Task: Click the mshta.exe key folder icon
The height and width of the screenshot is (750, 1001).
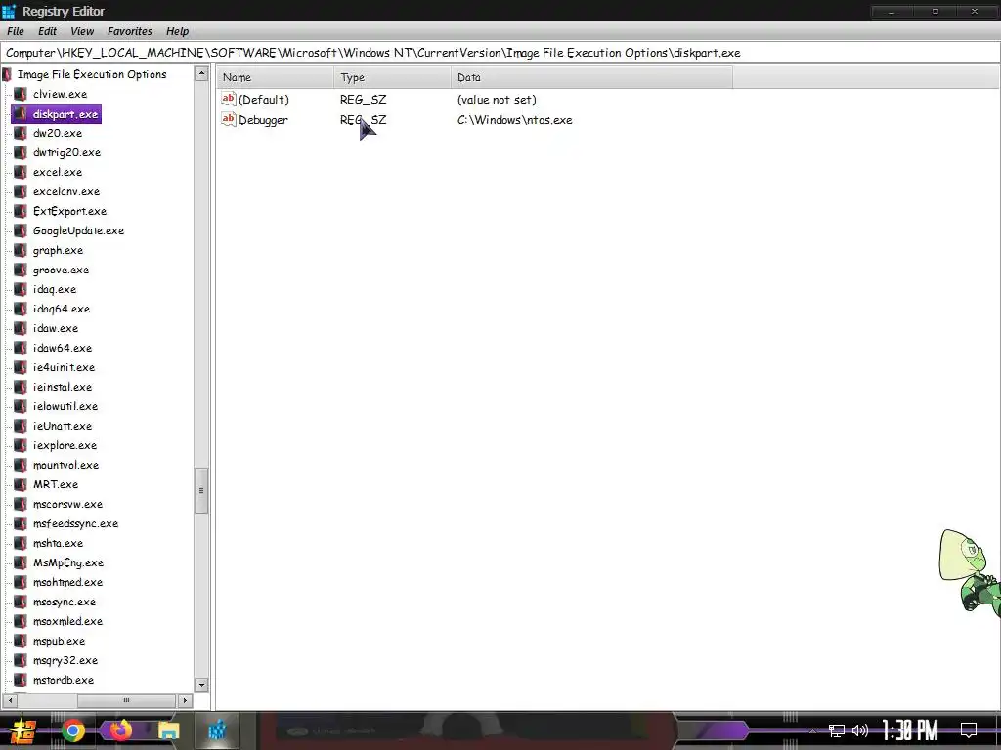Action: pyautogui.click(x=21, y=543)
